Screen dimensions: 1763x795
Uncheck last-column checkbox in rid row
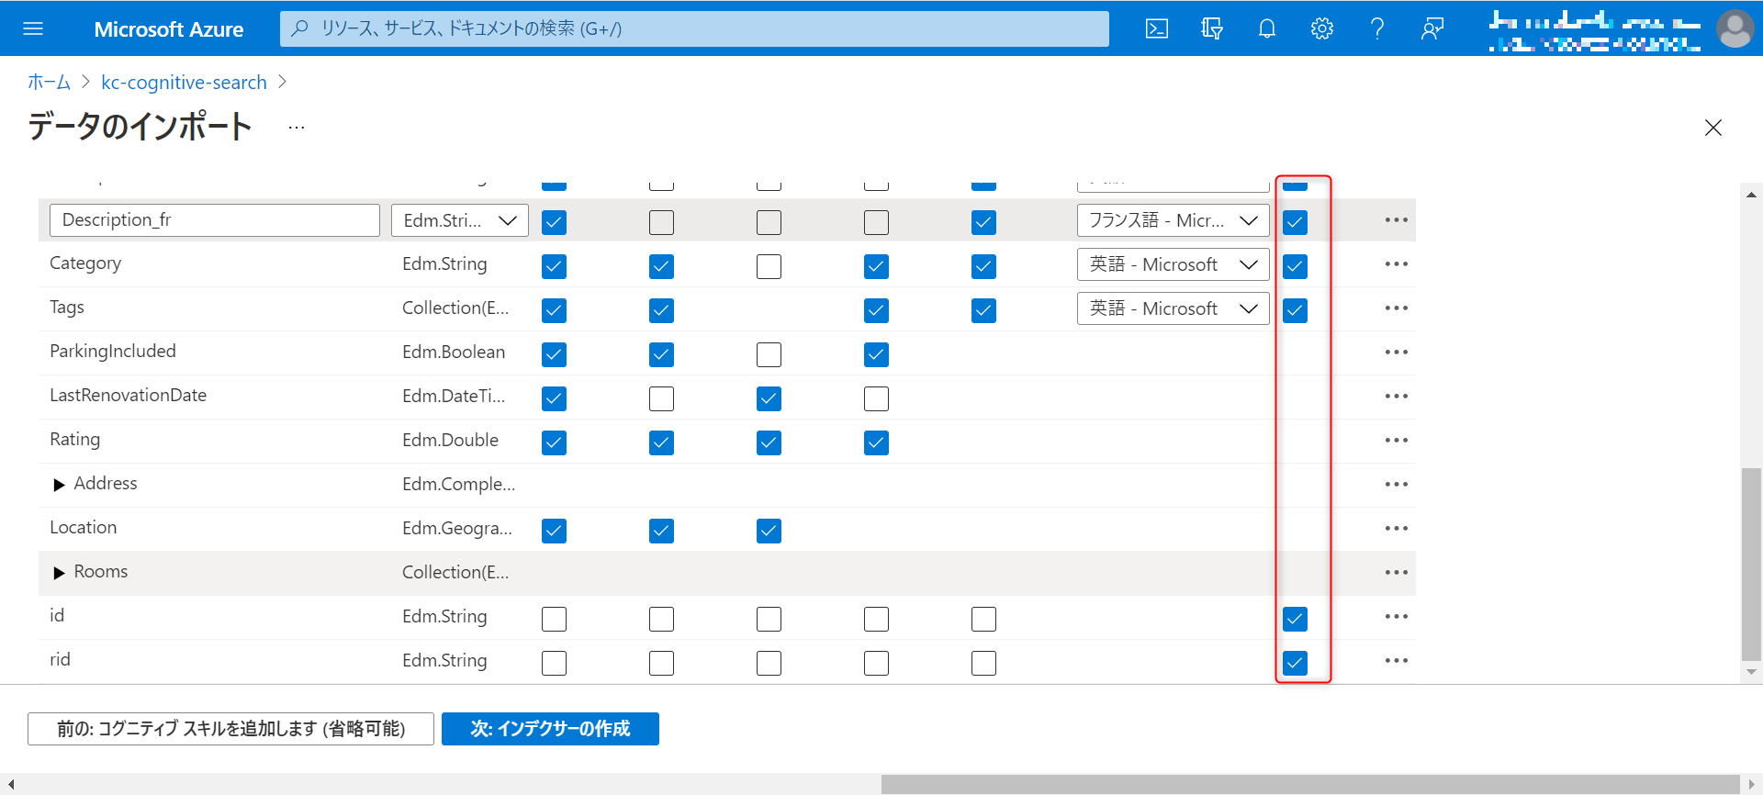[1295, 663]
